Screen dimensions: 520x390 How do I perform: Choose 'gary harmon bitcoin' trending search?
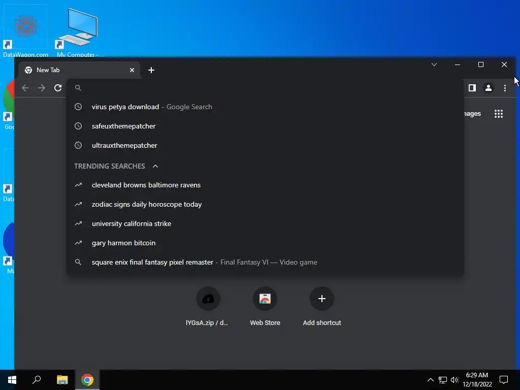(x=265, y=243)
